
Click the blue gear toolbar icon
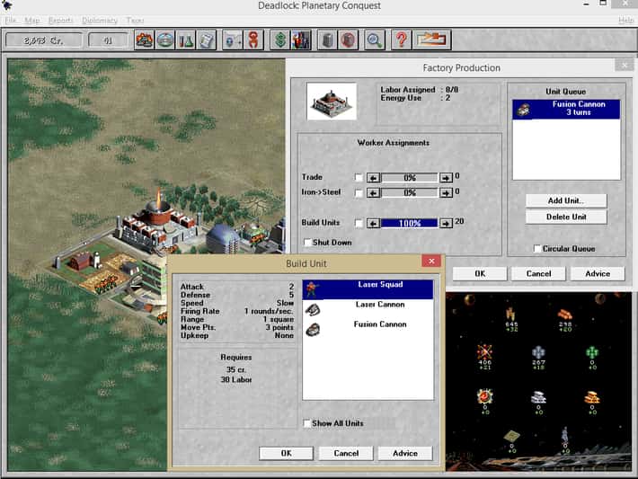click(x=233, y=40)
